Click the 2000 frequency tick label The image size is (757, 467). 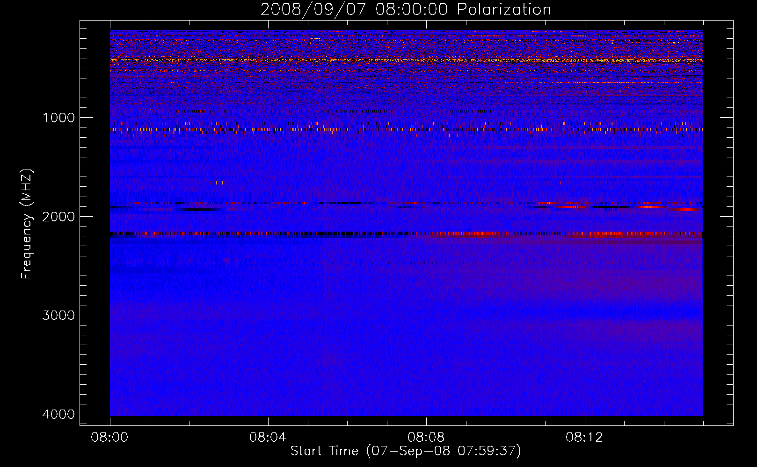tap(58, 217)
